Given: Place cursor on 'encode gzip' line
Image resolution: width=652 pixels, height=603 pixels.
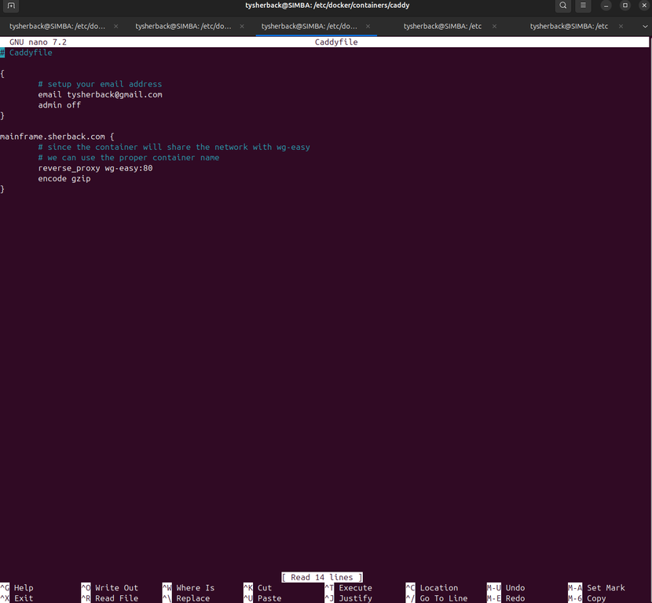Looking at the screenshot, I should [64, 178].
